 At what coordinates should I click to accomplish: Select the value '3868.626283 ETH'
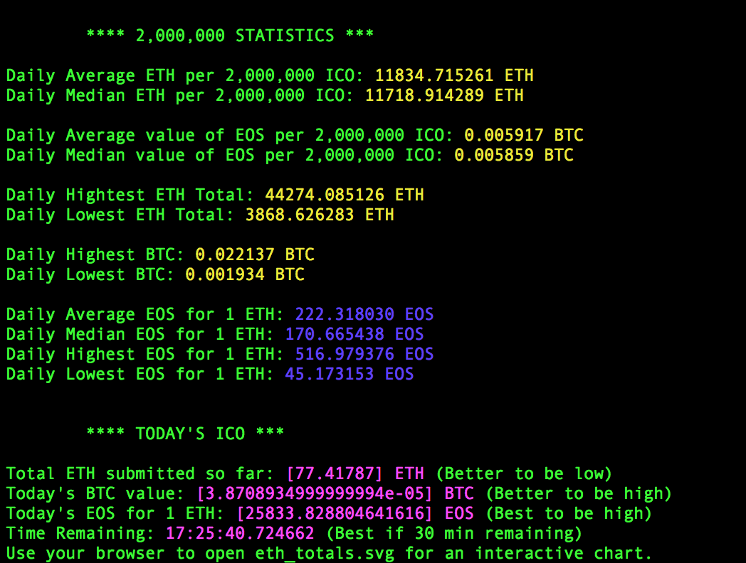320,215
